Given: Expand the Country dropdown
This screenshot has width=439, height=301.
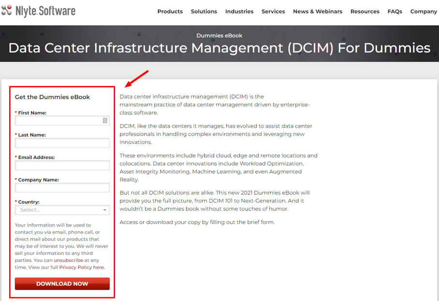Looking at the screenshot, I should (x=58, y=210).
